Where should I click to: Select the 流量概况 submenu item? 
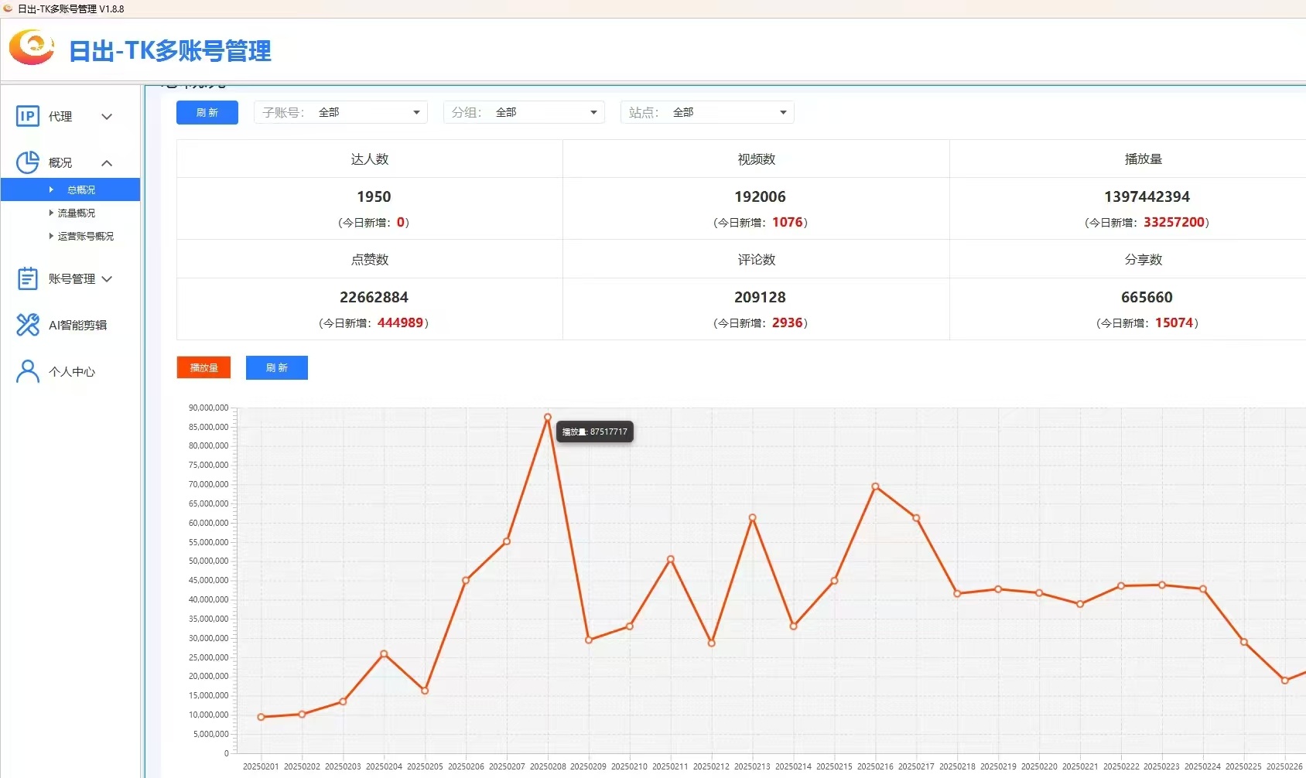coord(77,213)
